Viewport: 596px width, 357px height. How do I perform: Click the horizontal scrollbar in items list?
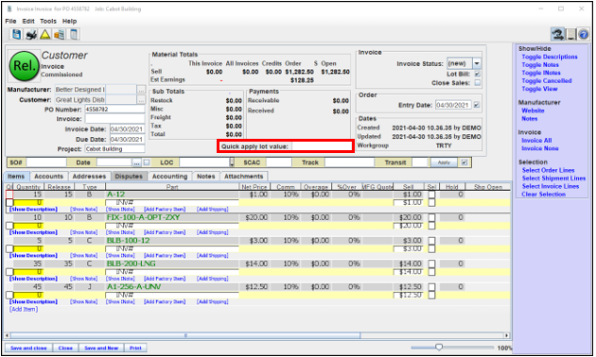pos(185,335)
